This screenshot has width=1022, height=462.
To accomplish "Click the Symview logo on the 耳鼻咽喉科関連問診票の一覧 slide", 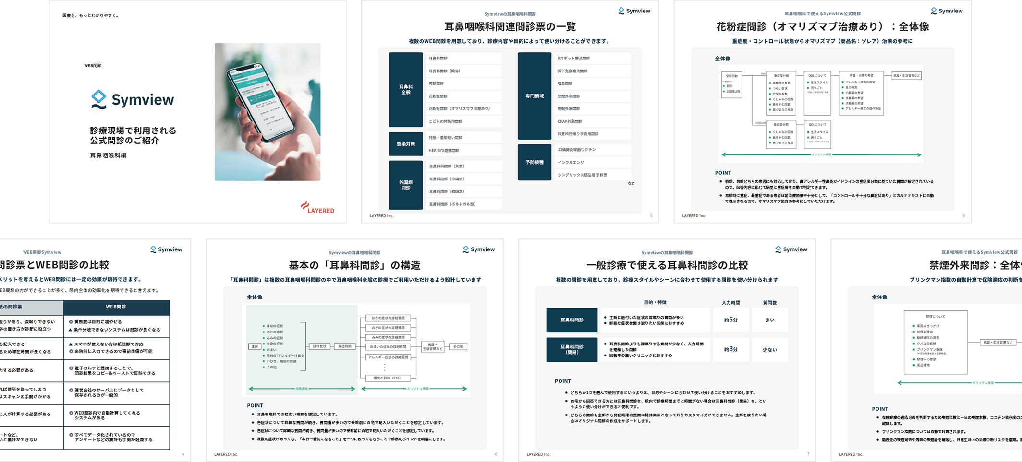I will coord(634,11).
